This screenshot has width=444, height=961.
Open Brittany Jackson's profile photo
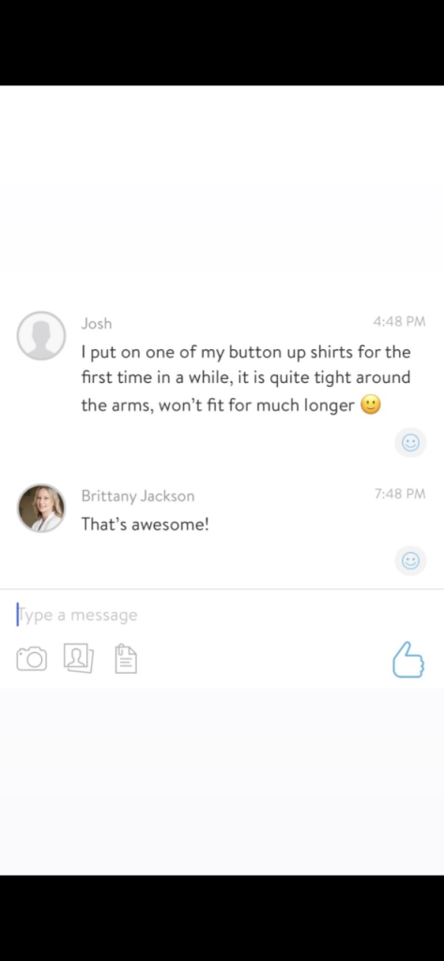pyautogui.click(x=41, y=508)
